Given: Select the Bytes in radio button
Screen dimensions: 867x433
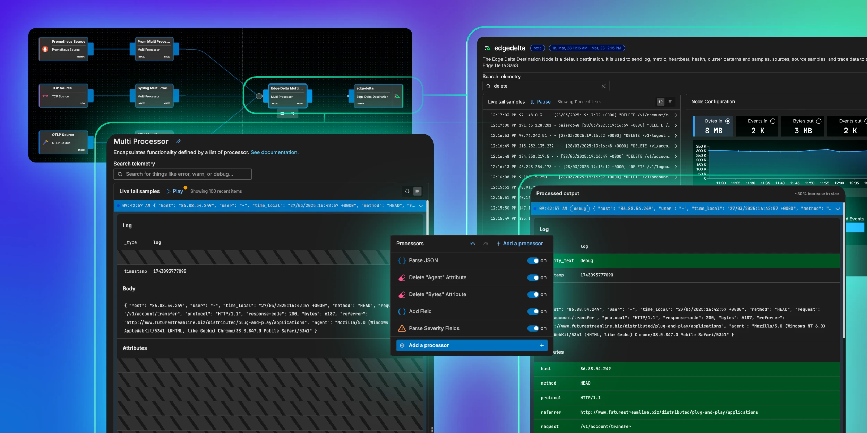Looking at the screenshot, I should [728, 121].
